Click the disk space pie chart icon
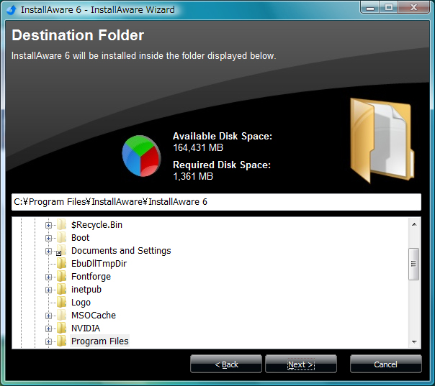The width and height of the screenshot is (435, 386). point(141,156)
